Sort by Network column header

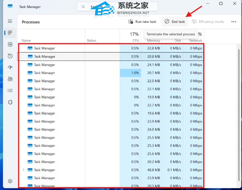196,41
